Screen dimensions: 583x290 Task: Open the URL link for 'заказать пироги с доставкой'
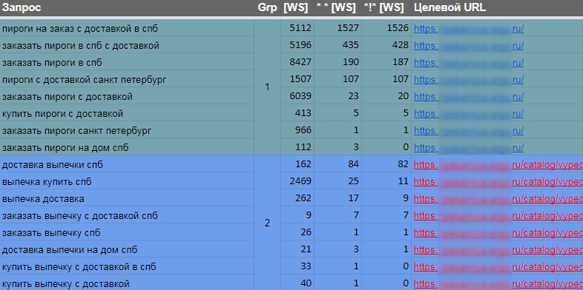[469, 97]
